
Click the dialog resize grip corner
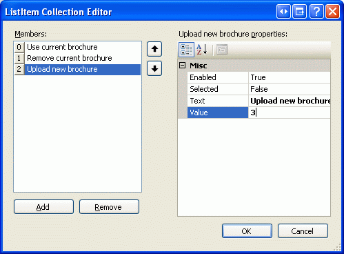[x=337, y=247]
